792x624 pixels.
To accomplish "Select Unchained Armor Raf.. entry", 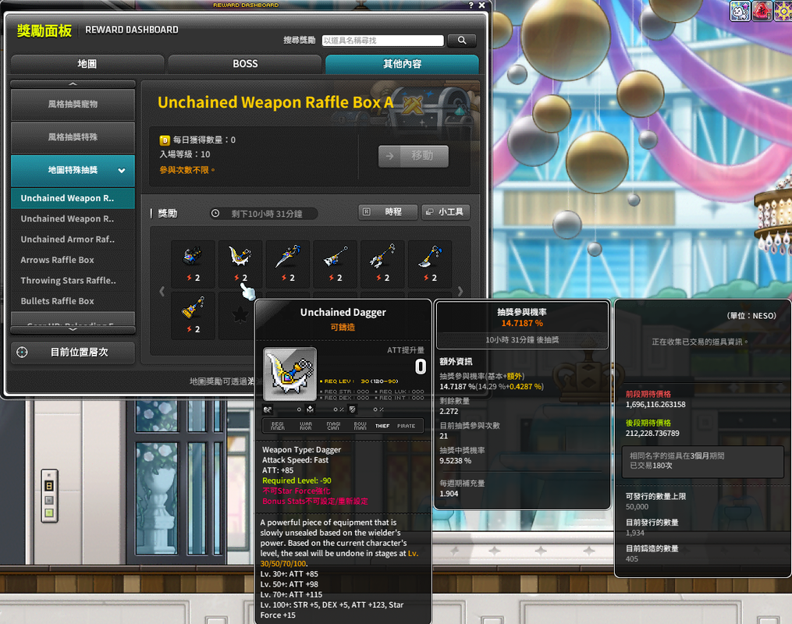I will 73,239.
